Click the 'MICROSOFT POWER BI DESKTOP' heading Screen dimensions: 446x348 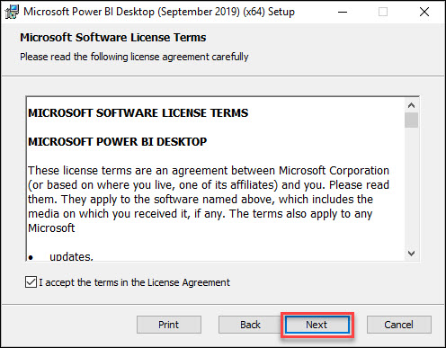coord(118,141)
